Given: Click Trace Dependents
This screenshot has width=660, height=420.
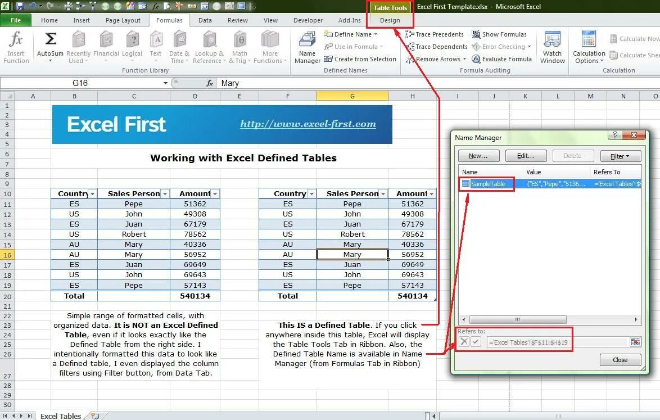Looking at the screenshot, I should pos(437,47).
